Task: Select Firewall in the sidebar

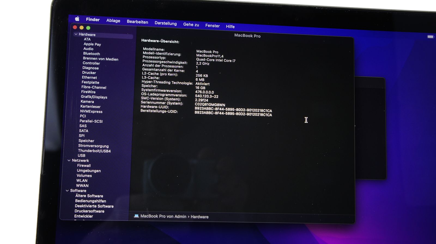Action: (84, 165)
